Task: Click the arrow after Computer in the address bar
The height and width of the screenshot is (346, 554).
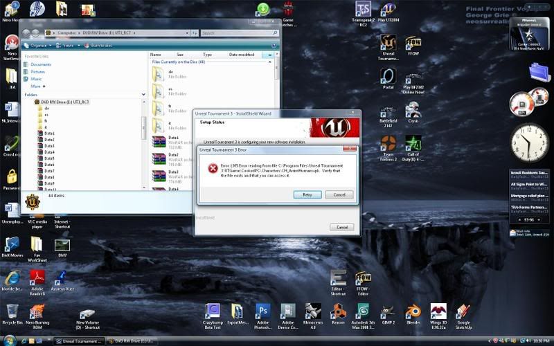Action: point(79,33)
